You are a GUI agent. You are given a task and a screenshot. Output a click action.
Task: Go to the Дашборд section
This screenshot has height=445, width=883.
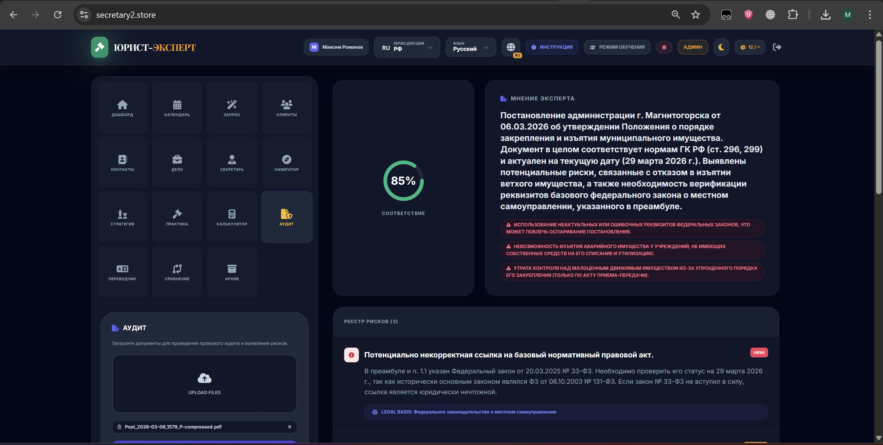click(x=122, y=107)
